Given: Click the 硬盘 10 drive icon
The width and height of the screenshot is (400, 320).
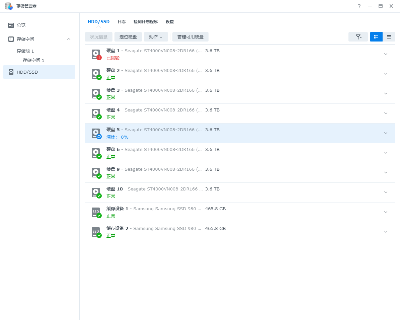Looking at the screenshot, I should point(96,192).
